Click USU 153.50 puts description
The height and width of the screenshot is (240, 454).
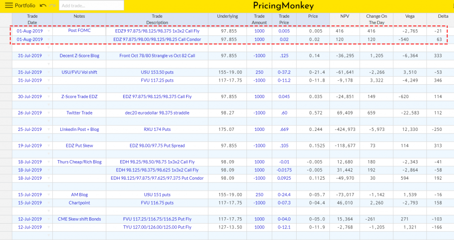157,72
